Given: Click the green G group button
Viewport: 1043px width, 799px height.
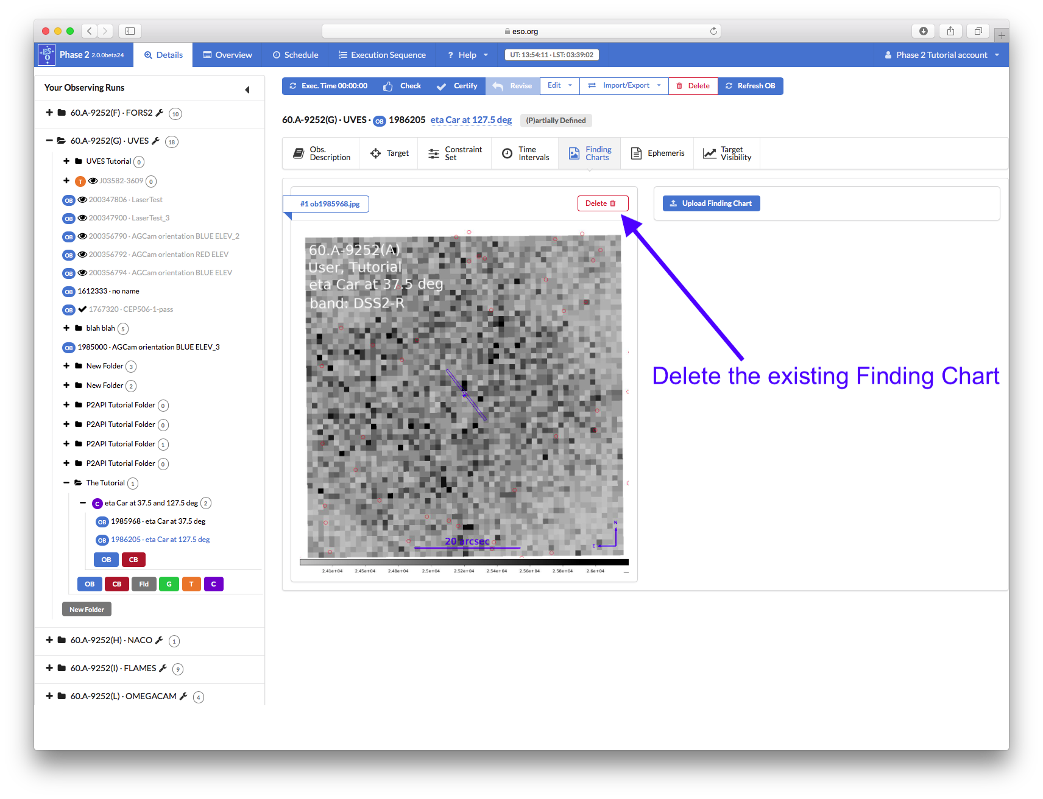Looking at the screenshot, I should (x=169, y=584).
